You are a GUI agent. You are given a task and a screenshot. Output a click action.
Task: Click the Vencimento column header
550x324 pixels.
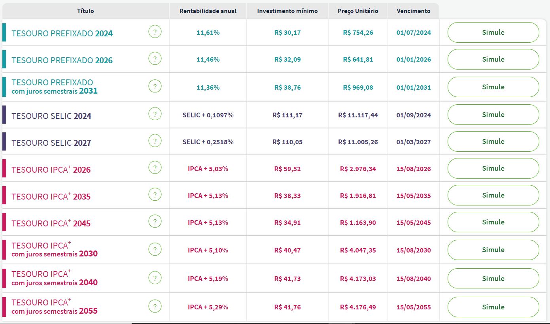[414, 11]
